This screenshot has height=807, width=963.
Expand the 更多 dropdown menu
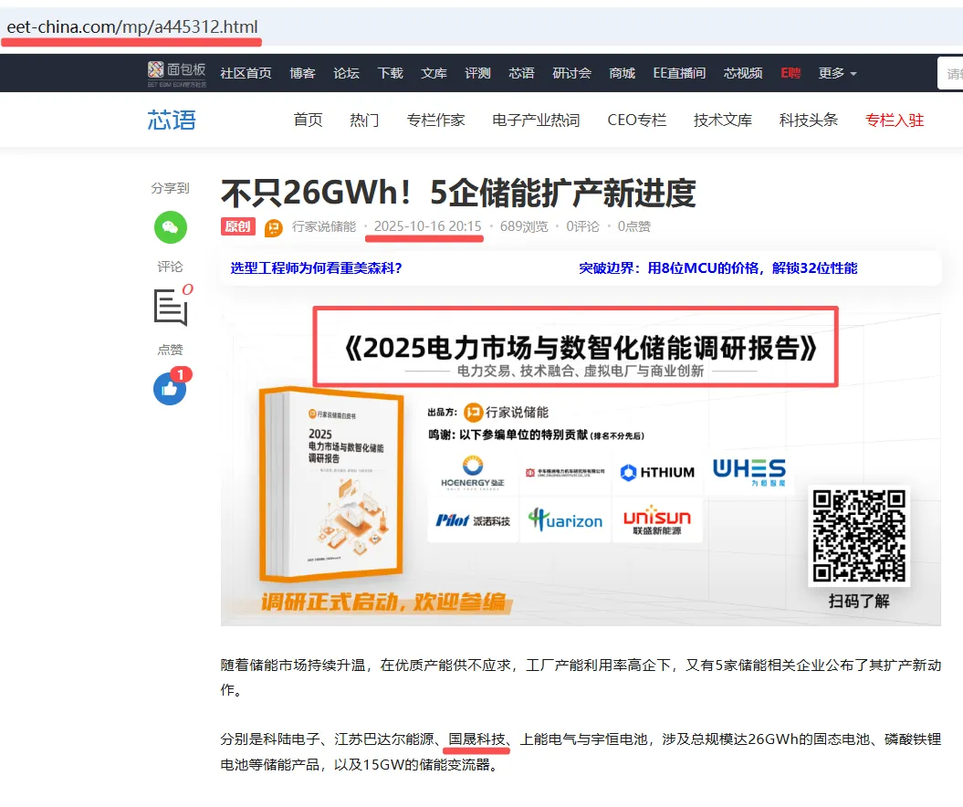point(837,73)
